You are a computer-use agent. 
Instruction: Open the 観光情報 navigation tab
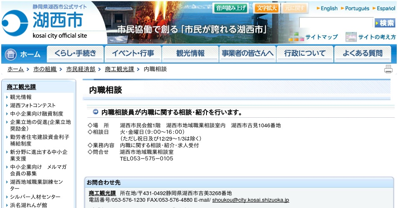pos(190,54)
